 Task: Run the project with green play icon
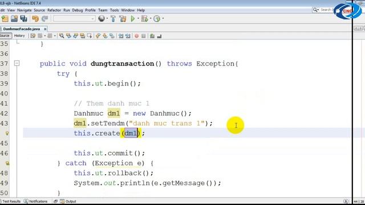click(133, 19)
